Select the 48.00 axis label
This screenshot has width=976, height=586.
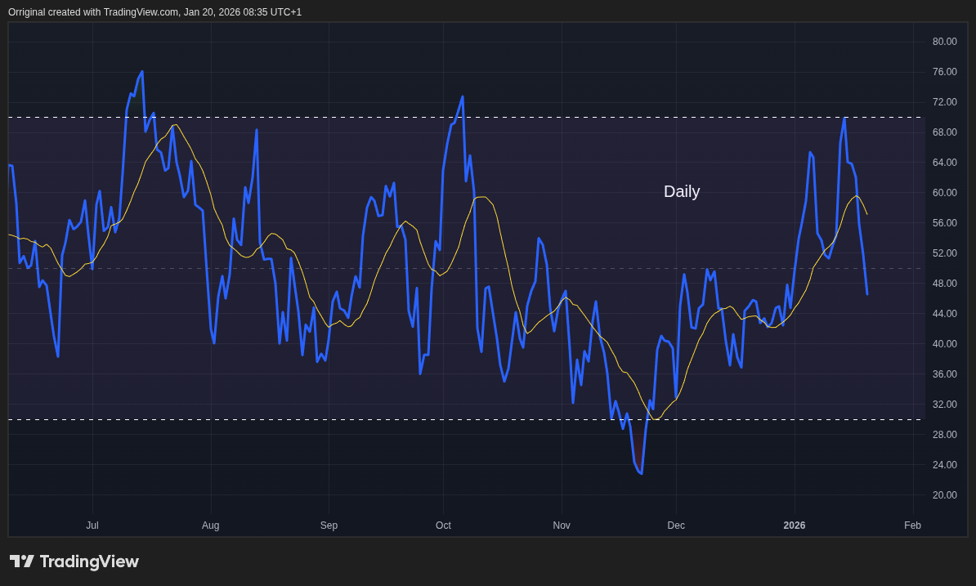[x=944, y=284]
